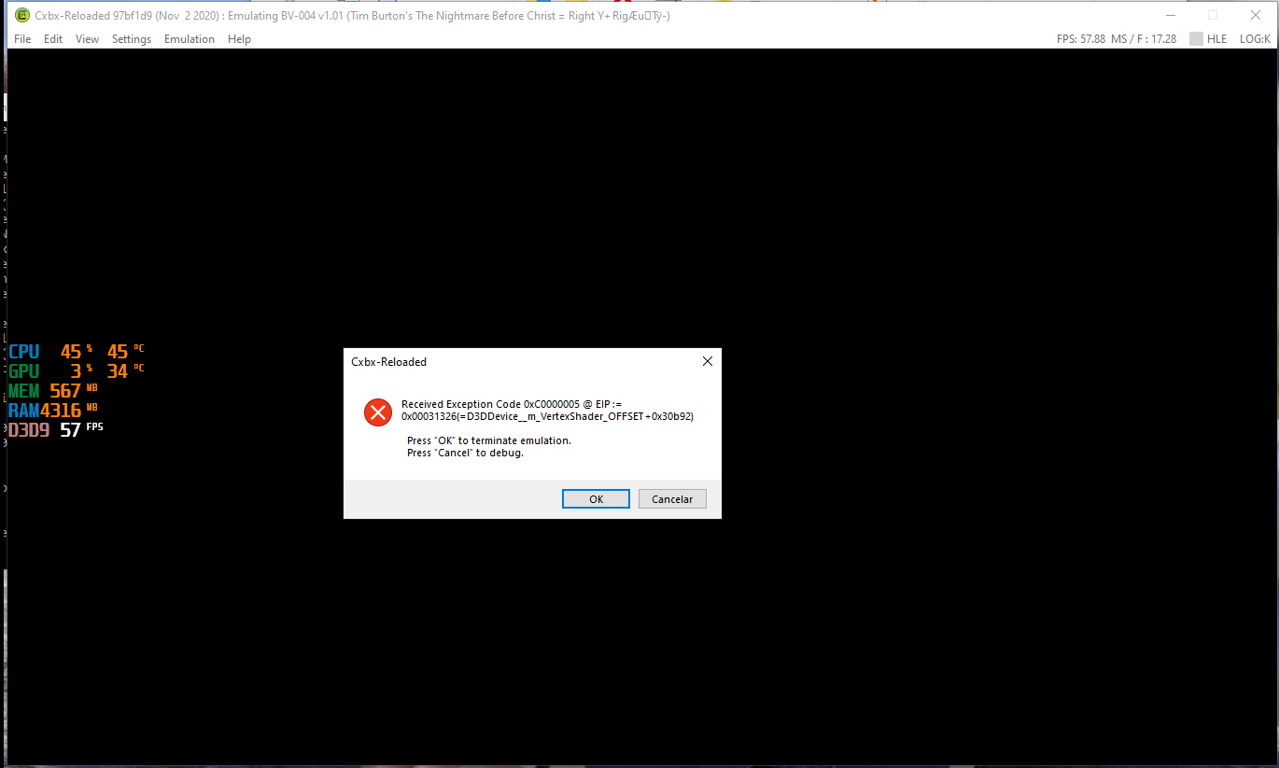Click the D3D9 57 FPS overlay
The width and height of the screenshot is (1279, 768).
coord(56,430)
